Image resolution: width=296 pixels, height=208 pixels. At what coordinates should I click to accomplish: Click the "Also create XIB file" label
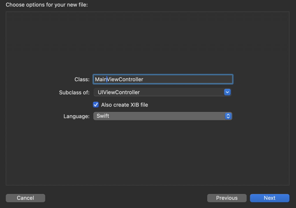pyautogui.click(x=125, y=105)
